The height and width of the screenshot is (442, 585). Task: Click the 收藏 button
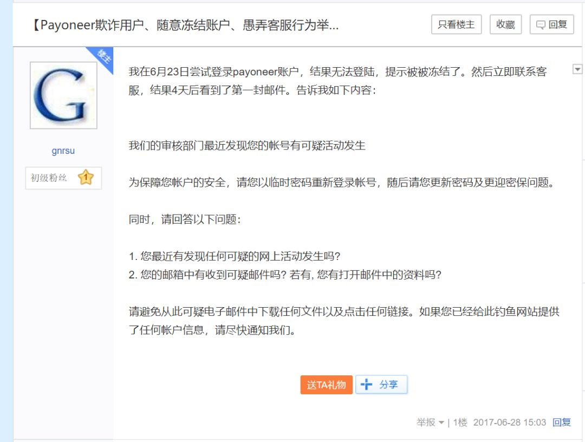click(505, 24)
